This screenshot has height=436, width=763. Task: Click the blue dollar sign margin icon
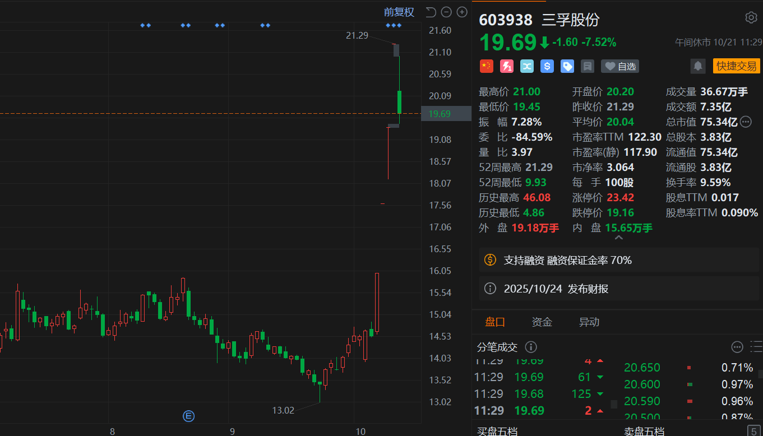pos(547,66)
